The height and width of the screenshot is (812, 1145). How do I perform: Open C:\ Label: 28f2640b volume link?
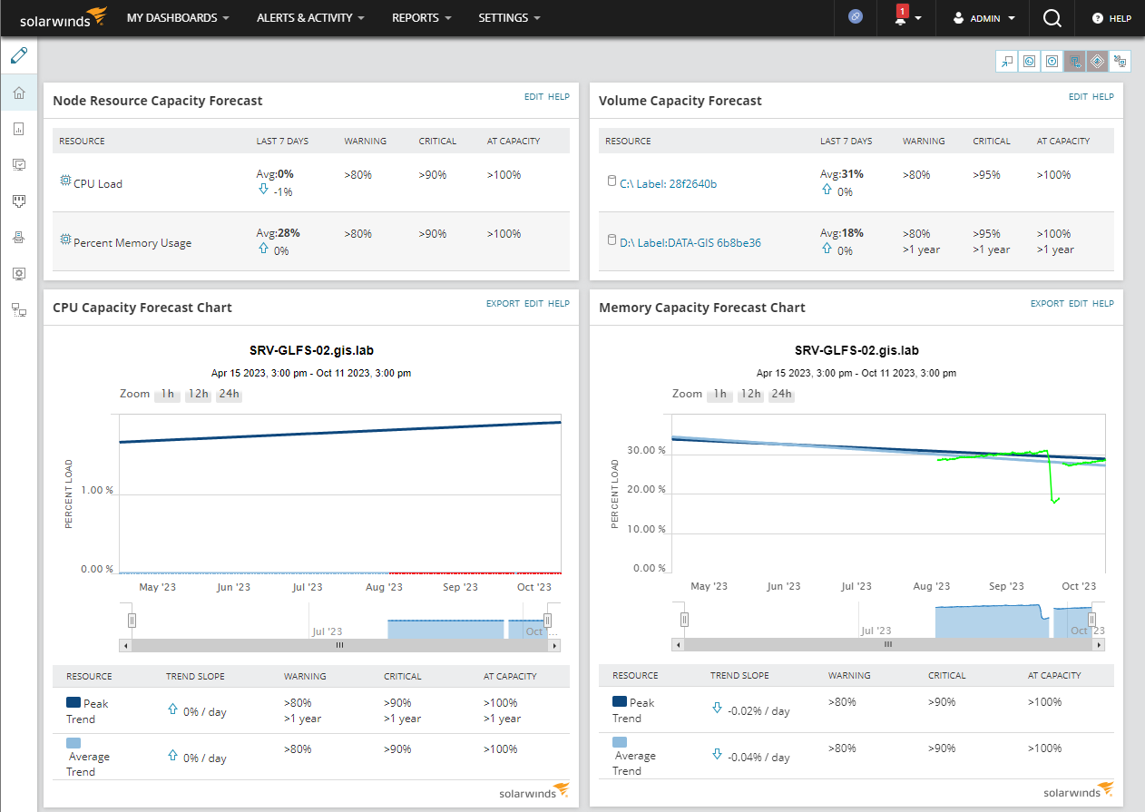point(668,183)
